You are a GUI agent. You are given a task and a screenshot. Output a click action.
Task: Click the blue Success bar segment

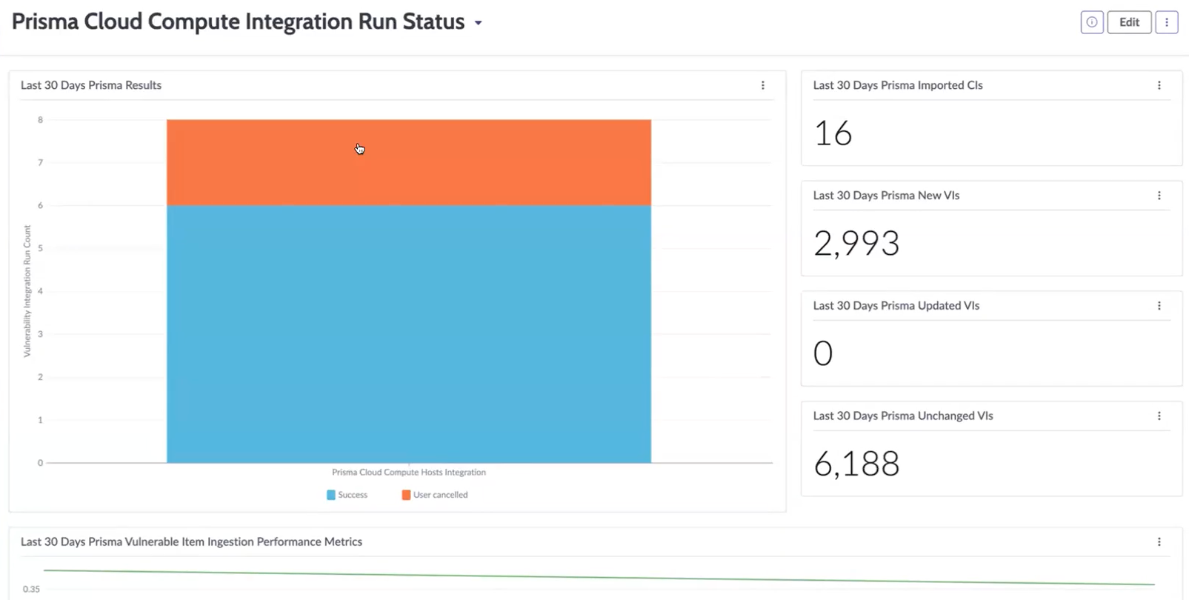click(409, 334)
